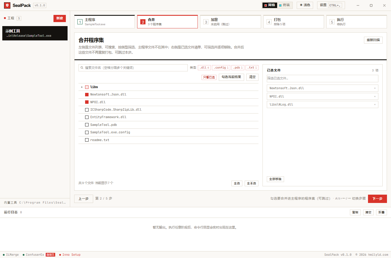Open step 1 主程序 tab
Image resolution: width=391 pixels, height=258 pixels.
coord(104,22)
